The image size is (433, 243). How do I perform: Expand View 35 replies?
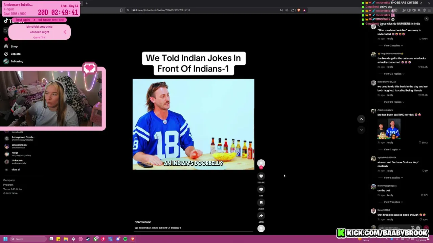[x=394, y=74]
